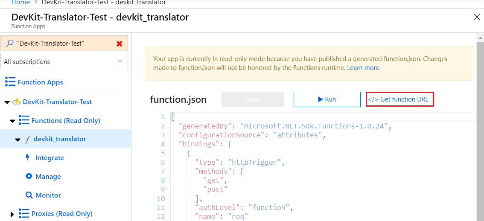Click the magnifier icon in search box

click(x=9, y=43)
